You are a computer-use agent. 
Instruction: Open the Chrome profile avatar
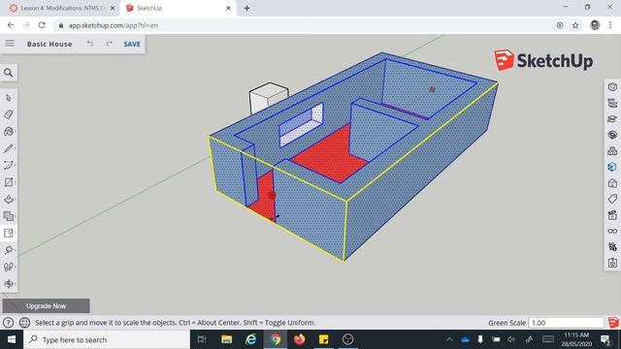595,25
